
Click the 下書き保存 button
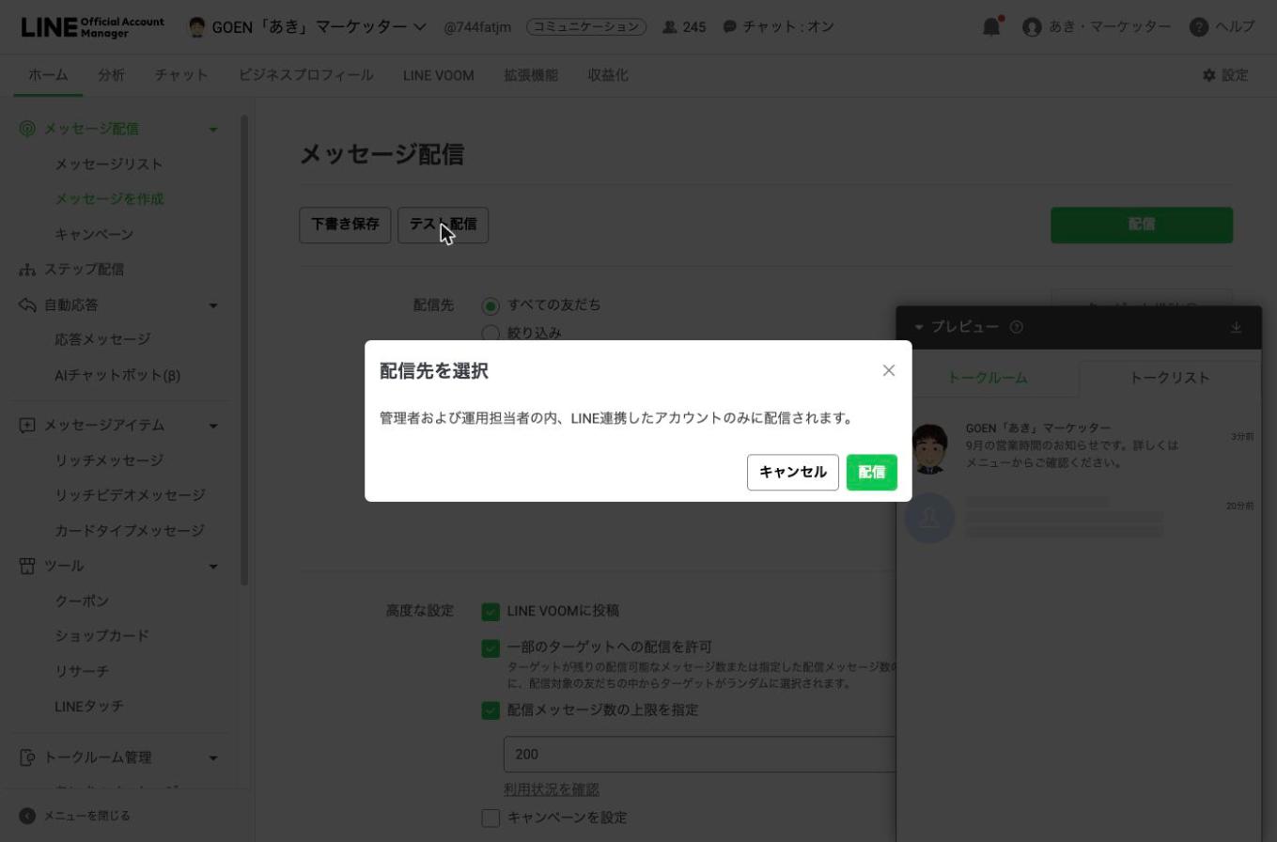tap(345, 225)
